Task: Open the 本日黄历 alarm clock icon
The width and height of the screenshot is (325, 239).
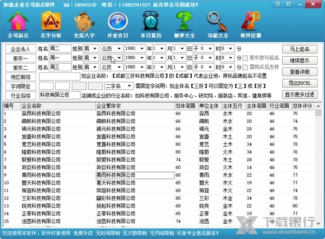Action: [151, 24]
